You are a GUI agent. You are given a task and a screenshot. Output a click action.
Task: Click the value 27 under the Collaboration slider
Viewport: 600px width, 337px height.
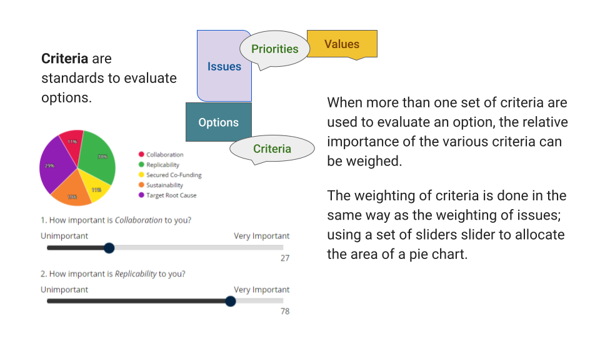(x=284, y=258)
